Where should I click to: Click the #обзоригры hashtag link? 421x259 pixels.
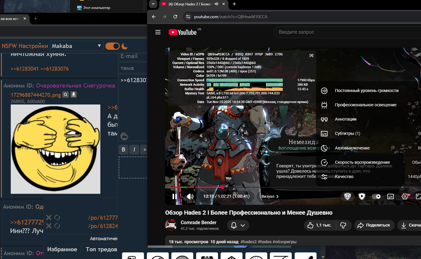pyautogui.click(x=285, y=242)
